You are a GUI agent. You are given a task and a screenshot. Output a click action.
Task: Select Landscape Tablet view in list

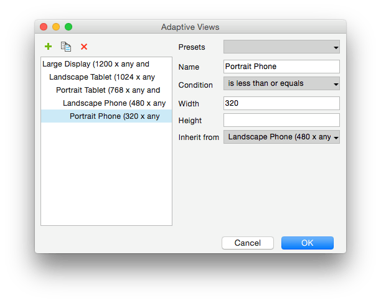click(x=106, y=77)
